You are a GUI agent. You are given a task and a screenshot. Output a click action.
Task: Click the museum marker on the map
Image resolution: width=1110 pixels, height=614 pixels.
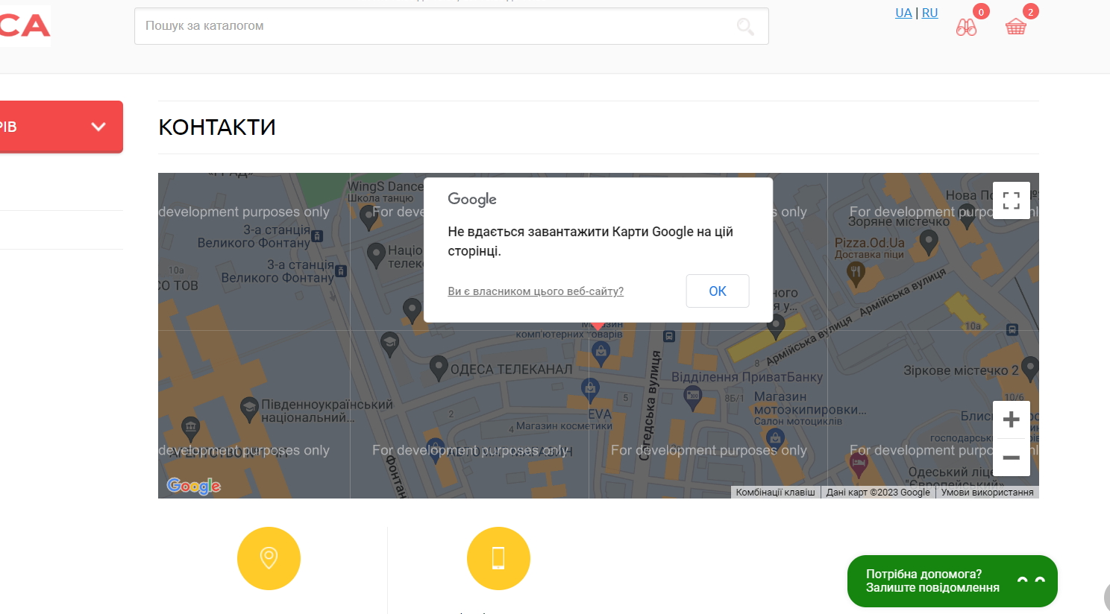(x=191, y=428)
